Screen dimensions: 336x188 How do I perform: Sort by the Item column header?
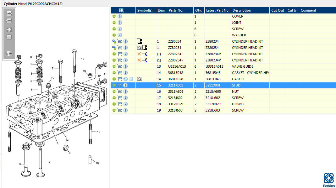click(161, 10)
